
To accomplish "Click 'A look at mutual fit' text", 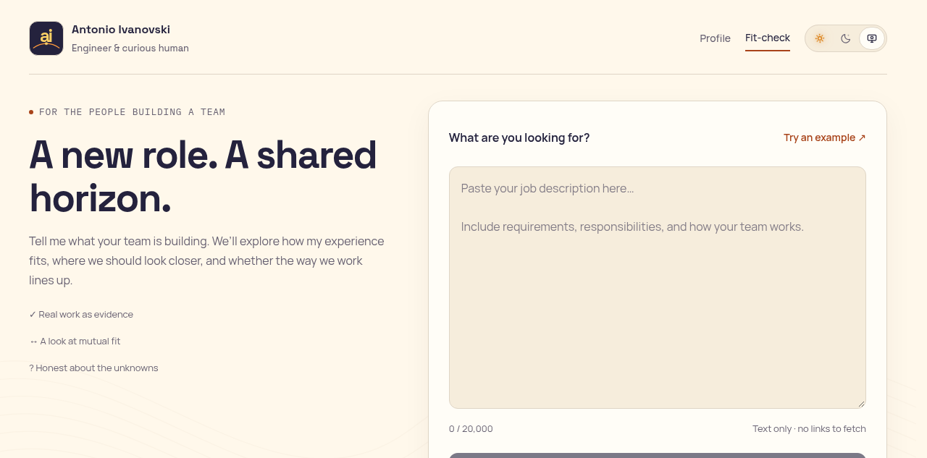I will point(80,342).
